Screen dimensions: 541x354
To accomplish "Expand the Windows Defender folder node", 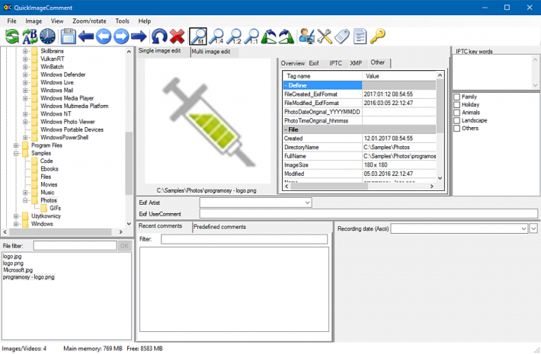I will (25, 75).
